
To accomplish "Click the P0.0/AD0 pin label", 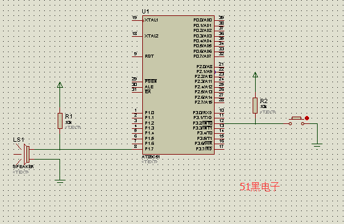I will pos(202,20).
